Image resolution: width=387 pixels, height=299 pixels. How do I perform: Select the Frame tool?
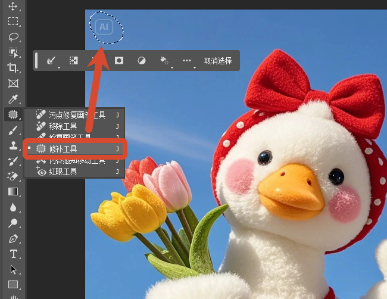click(x=13, y=83)
